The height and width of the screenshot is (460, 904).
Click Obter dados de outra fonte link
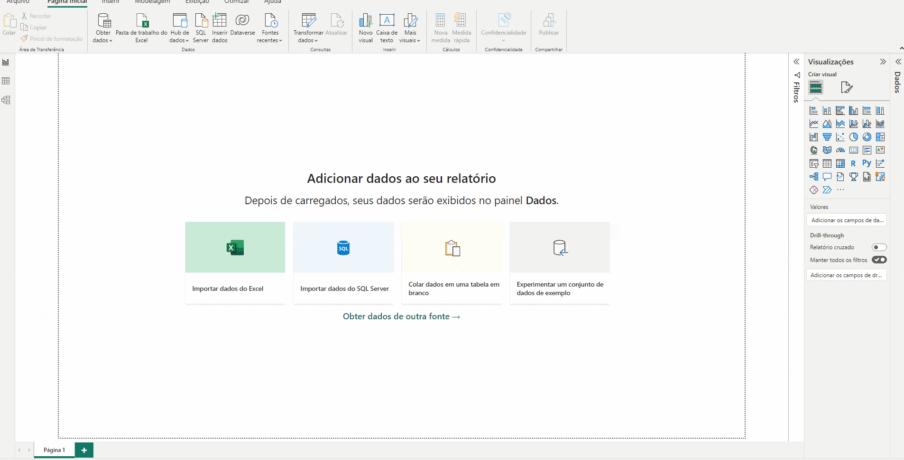pyautogui.click(x=401, y=316)
